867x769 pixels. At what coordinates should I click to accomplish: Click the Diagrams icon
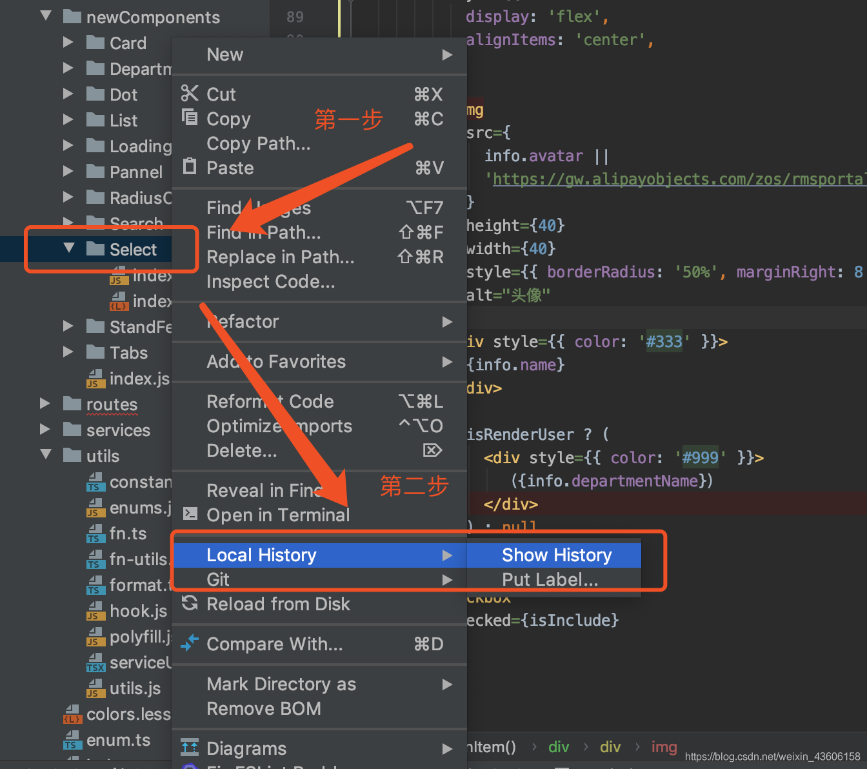(x=190, y=747)
